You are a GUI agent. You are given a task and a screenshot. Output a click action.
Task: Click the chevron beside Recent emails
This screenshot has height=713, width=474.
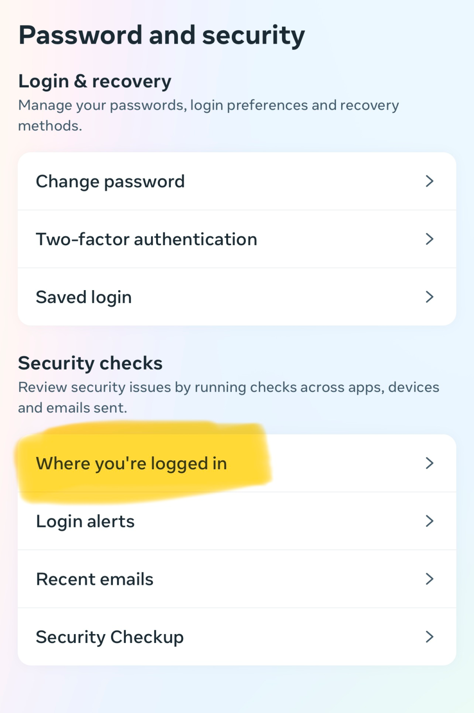pos(430,579)
